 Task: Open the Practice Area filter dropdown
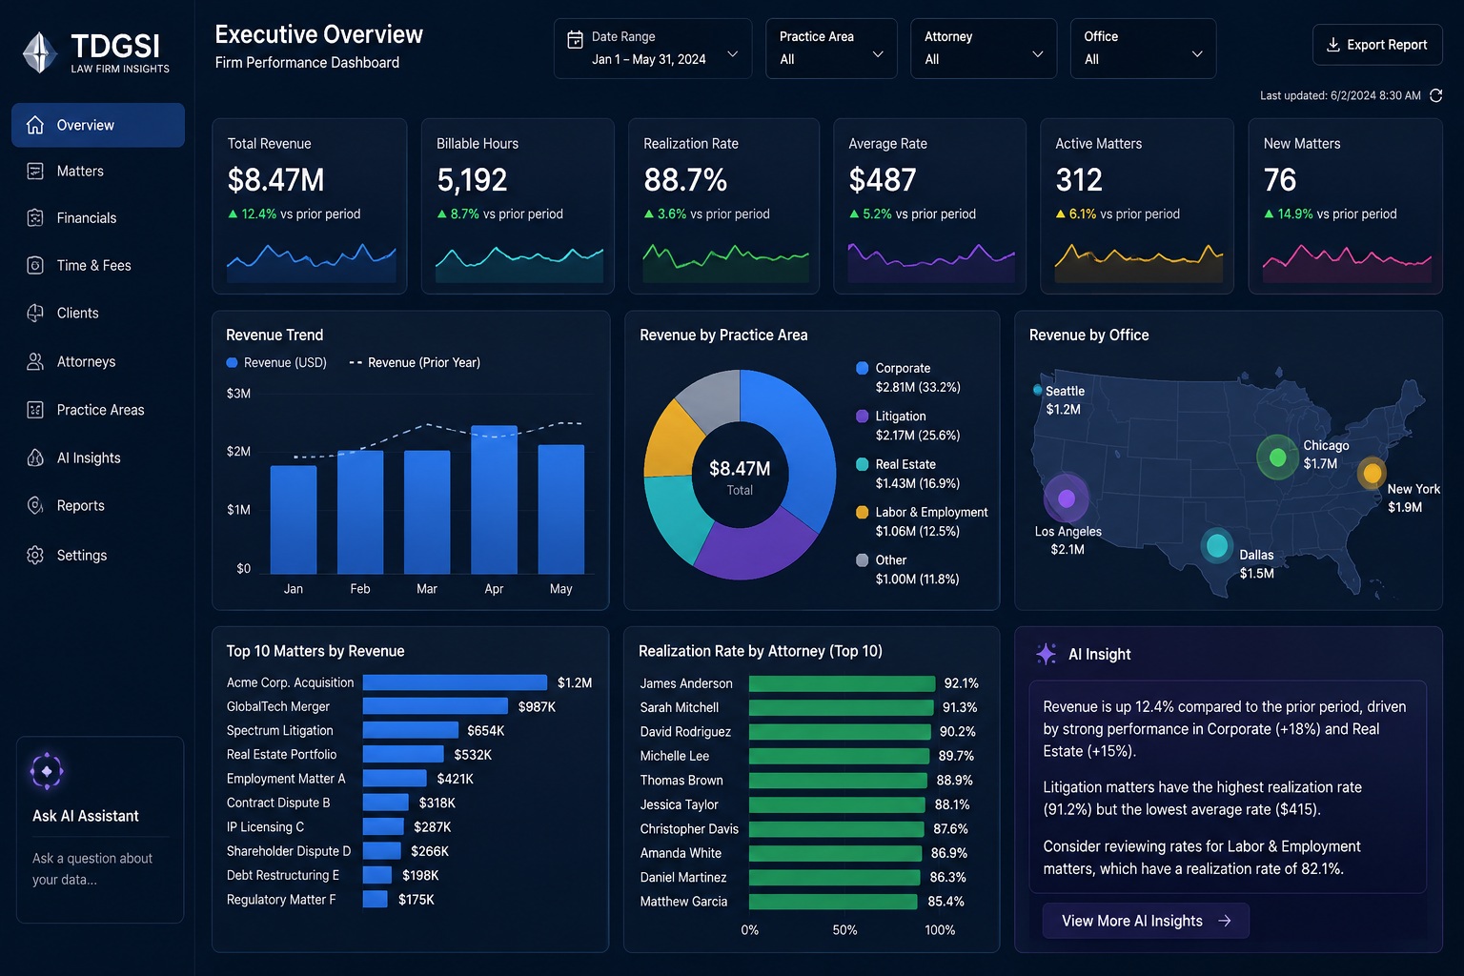tap(831, 48)
